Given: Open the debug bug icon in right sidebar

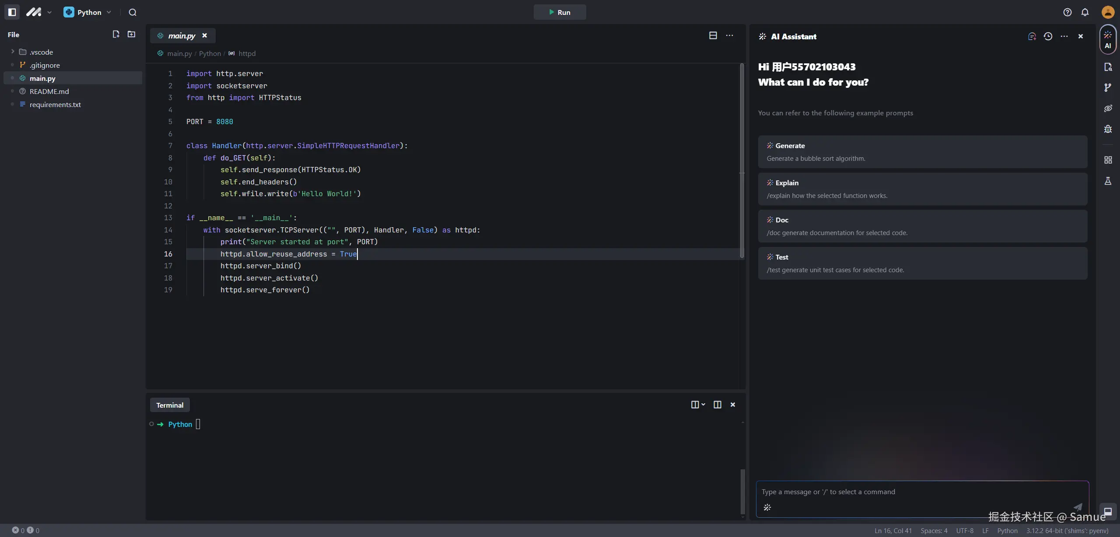Looking at the screenshot, I should click(x=1108, y=129).
